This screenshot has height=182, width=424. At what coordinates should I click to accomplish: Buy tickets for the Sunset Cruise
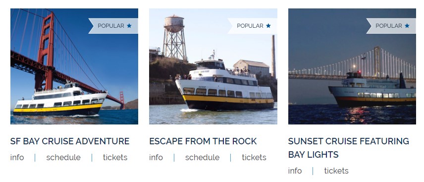coord(336,171)
